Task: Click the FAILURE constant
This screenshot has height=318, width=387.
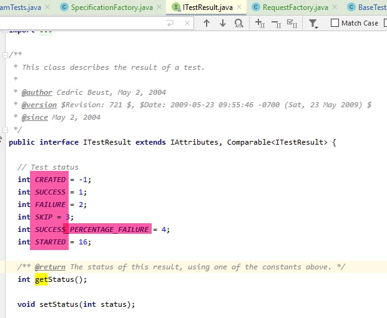Action: (51, 205)
